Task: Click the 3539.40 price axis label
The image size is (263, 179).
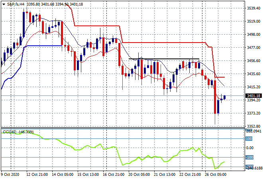Action: click(x=253, y=8)
